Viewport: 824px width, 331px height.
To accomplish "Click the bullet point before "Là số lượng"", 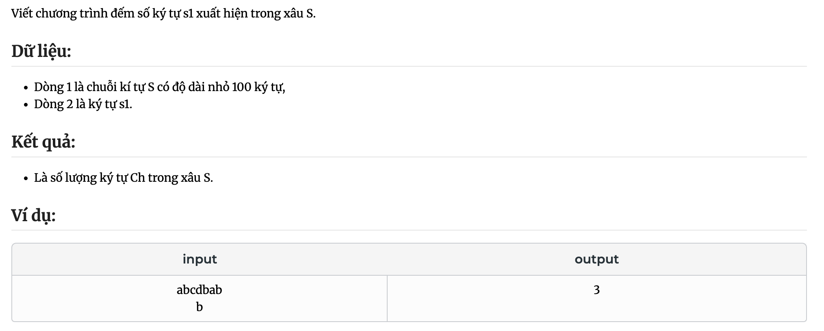I will click(x=26, y=179).
